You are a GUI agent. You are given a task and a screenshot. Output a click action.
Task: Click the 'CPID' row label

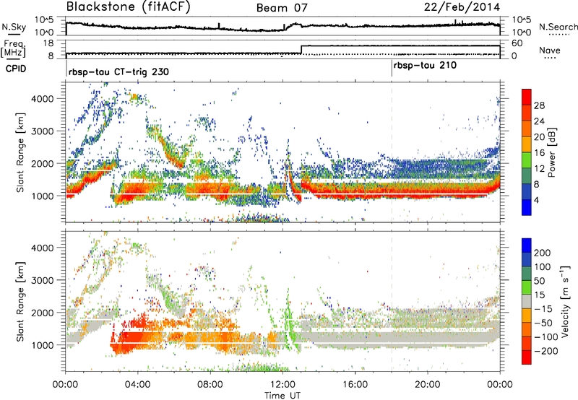(16, 69)
